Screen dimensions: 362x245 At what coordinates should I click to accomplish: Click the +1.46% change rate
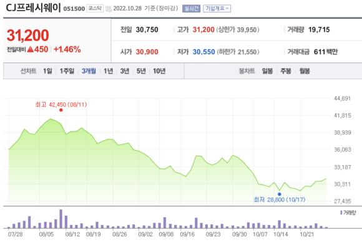point(67,49)
